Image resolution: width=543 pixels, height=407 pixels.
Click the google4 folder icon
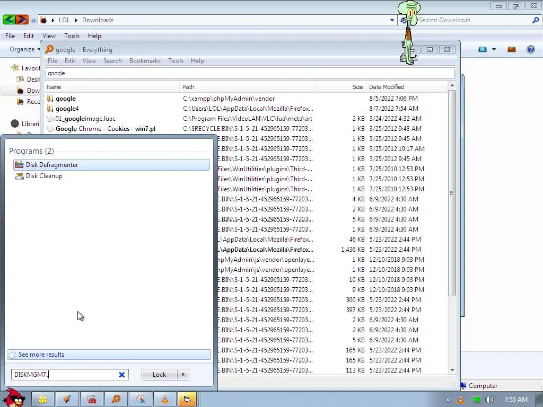coord(50,108)
